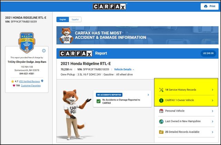Switch language to Español tab

[75, 19]
